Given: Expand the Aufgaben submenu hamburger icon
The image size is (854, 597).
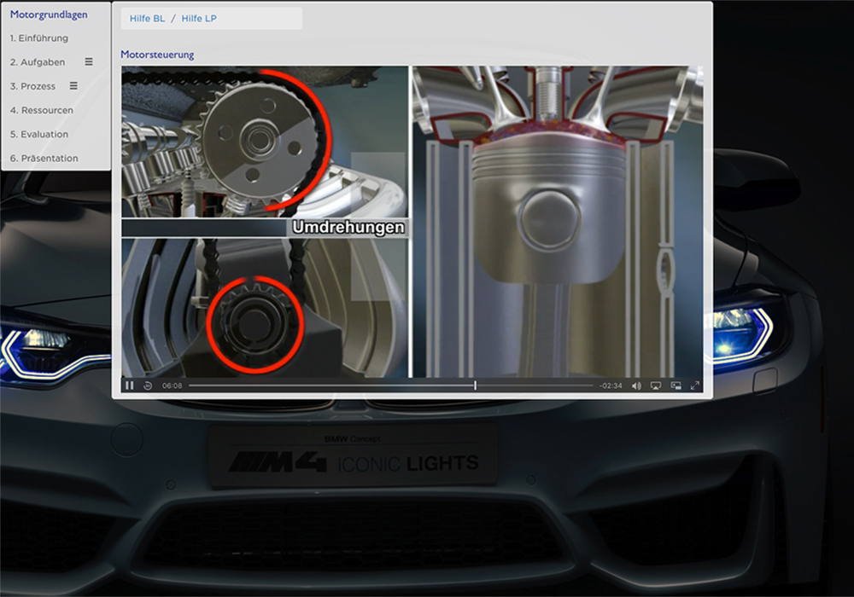Looking at the screenshot, I should coord(89,62).
